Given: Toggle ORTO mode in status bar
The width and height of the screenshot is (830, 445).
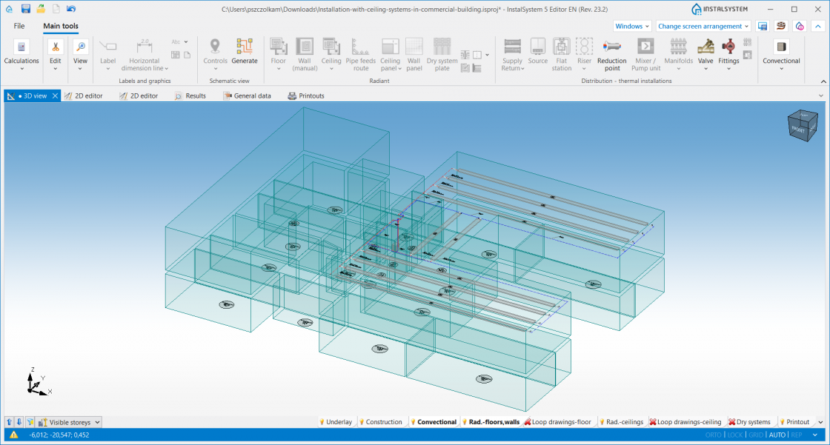Looking at the screenshot, I should point(713,435).
